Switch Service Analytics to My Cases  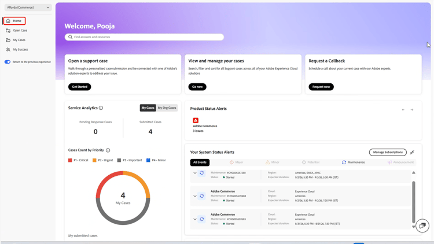click(148, 108)
